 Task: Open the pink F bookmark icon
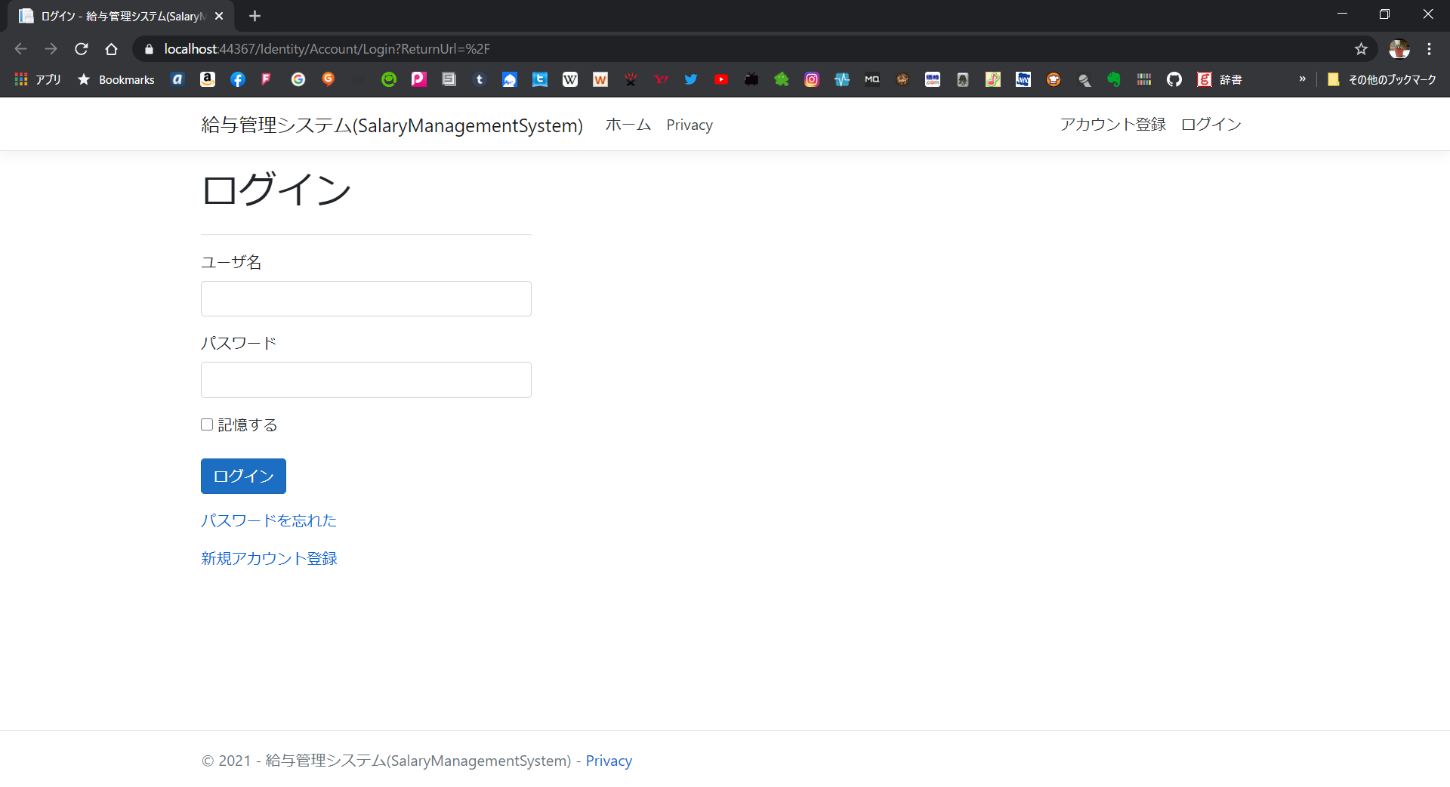pyautogui.click(x=267, y=79)
